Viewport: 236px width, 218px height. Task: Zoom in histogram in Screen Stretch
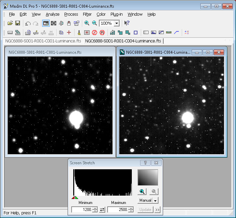point(142,192)
